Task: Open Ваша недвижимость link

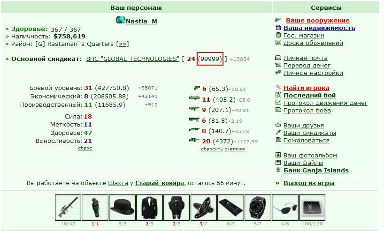Action: pos(319,28)
